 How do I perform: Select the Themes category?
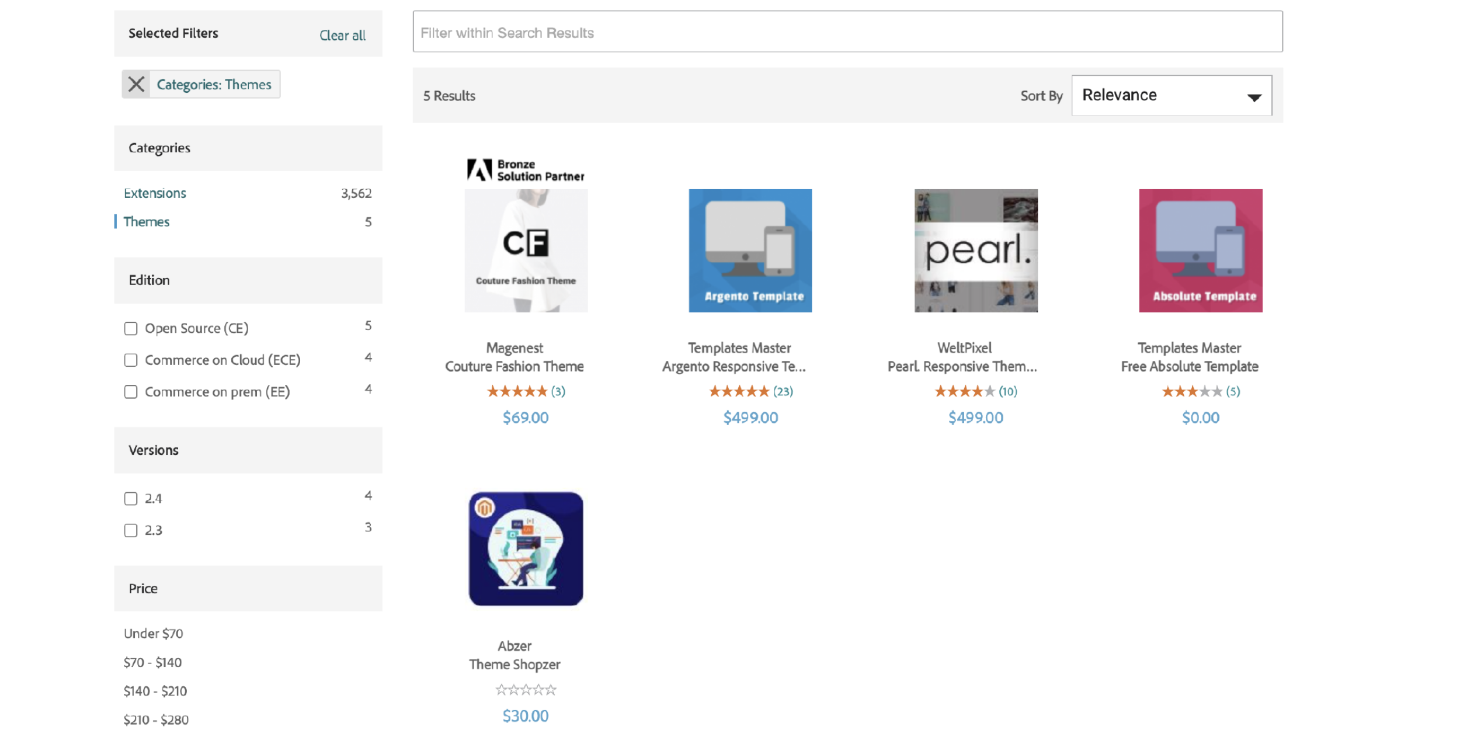[147, 222]
